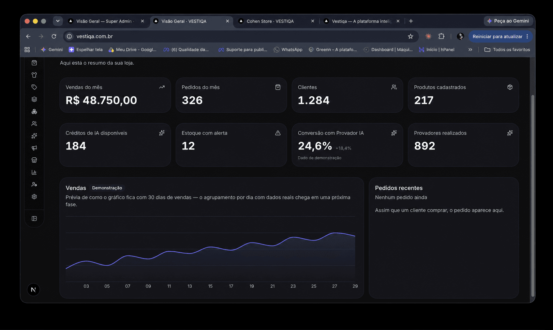Click the sparkle icon on Créditos de IA disponíveis
The image size is (553, 330).
(x=162, y=133)
